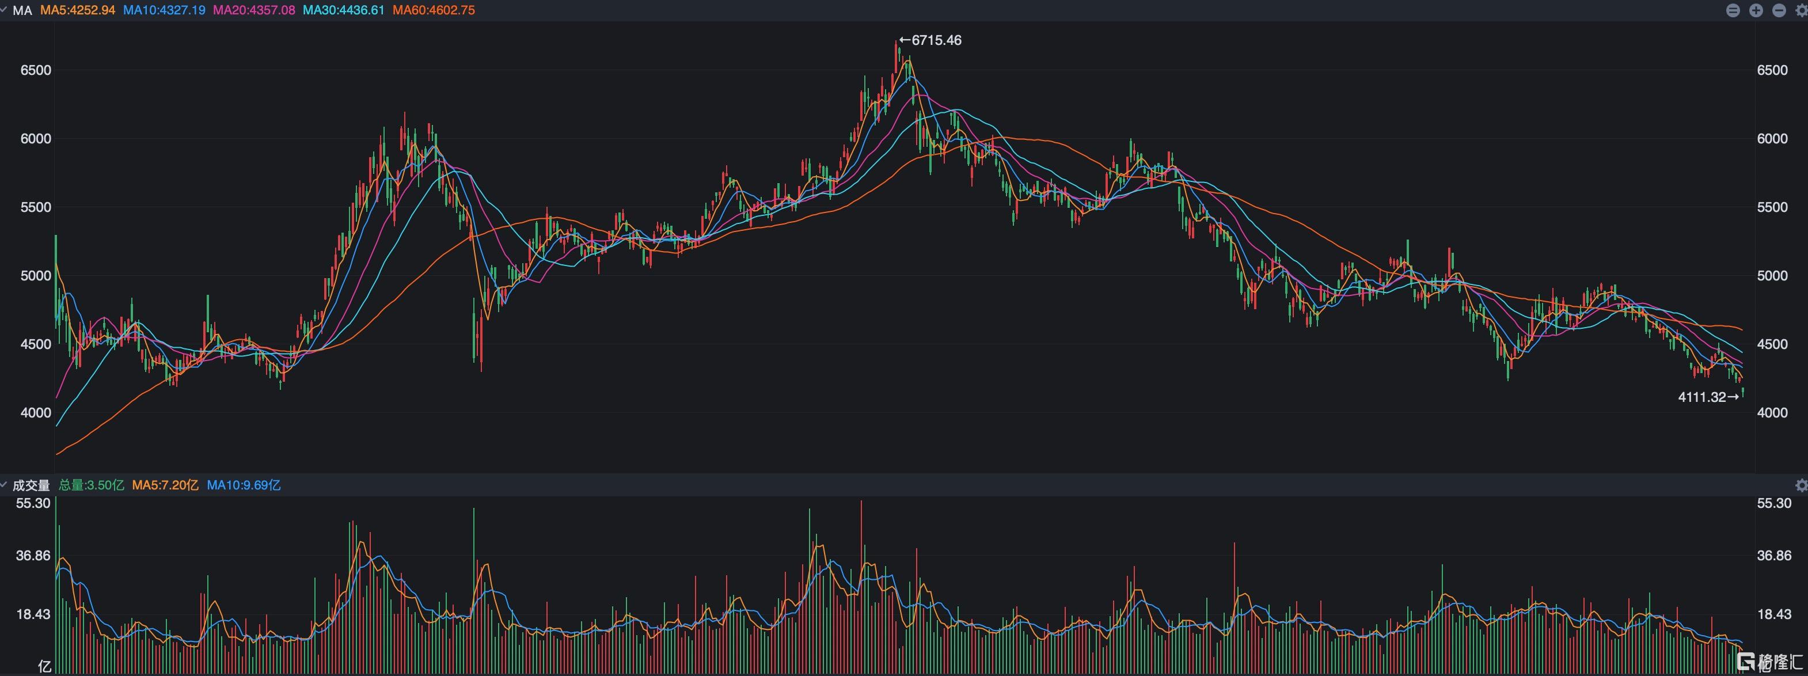Viewport: 1808px width, 676px height.
Task: Click the 4111.32 low price marker
Action: click(x=1708, y=397)
